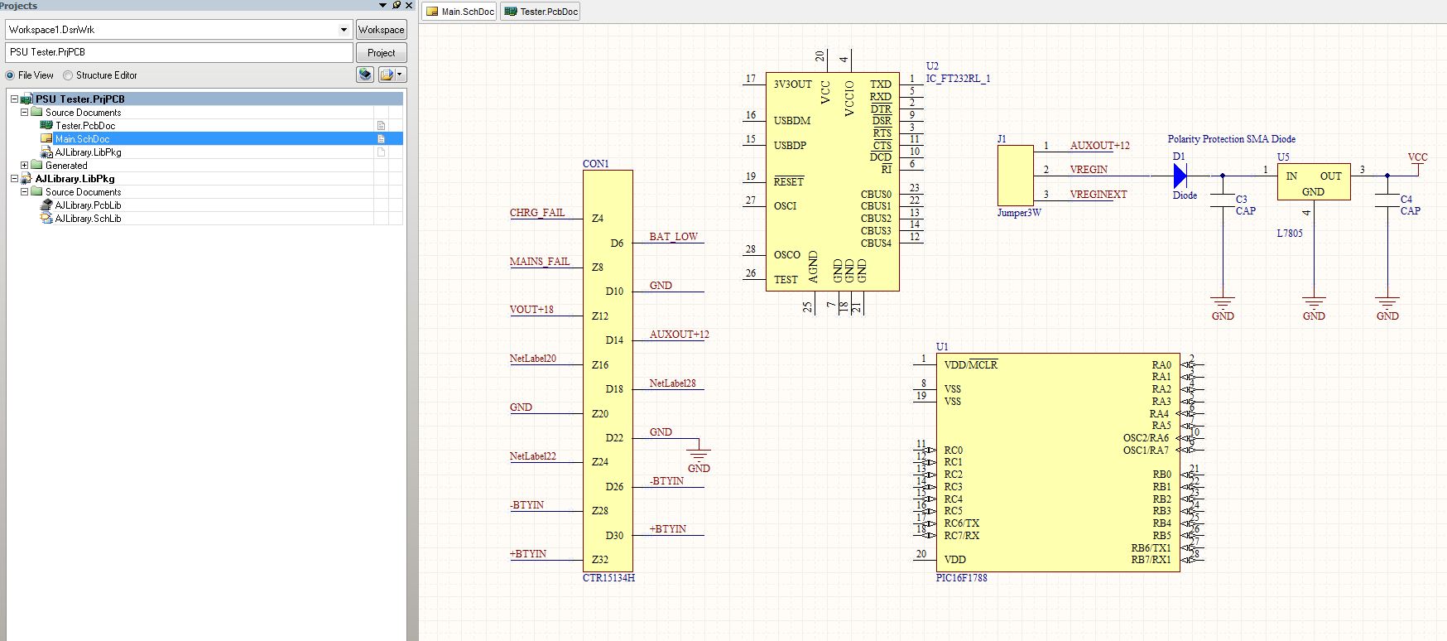The width and height of the screenshot is (1447, 641).
Task: Select the Structure Editor radio button
Action: [x=68, y=75]
